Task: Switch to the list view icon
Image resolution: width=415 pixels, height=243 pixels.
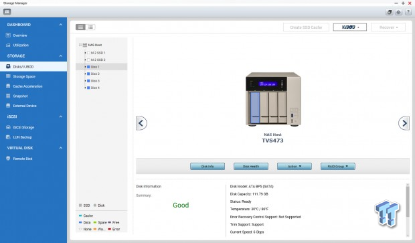Action: (x=90, y=27)
